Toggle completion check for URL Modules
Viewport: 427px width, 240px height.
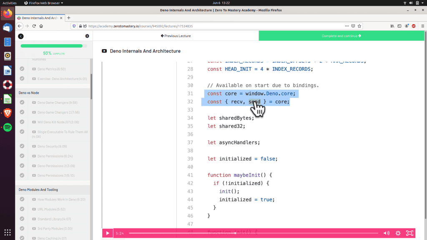coord(22,209)
